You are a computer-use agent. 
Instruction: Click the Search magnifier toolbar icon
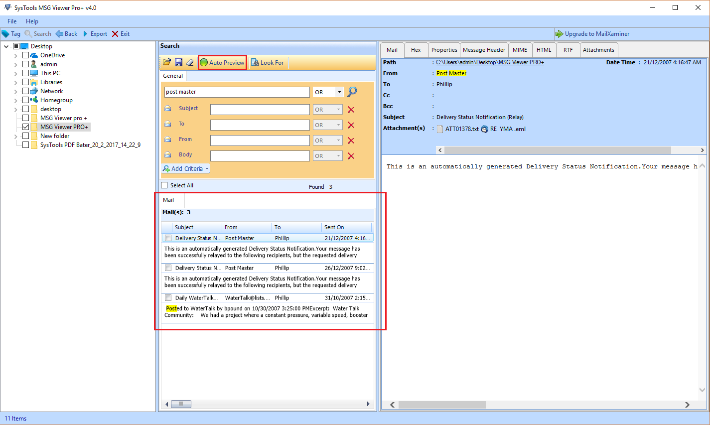coord(28,34)
